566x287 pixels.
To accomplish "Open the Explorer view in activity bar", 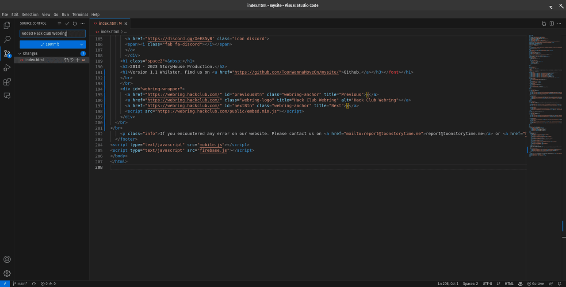I will [x=7, y=26].
